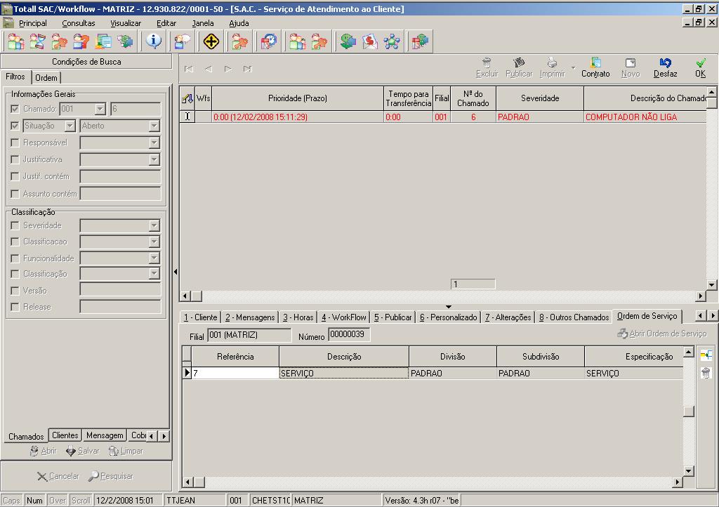
Task: Select the COMPUTADOR NÃO LIGA cell
Action: click(x=645, y=117)
